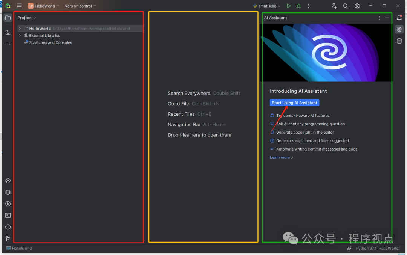This screenshot has height=255, width=407.
Task: Expand the HelloWorld project folder
Action: point(20,29)
